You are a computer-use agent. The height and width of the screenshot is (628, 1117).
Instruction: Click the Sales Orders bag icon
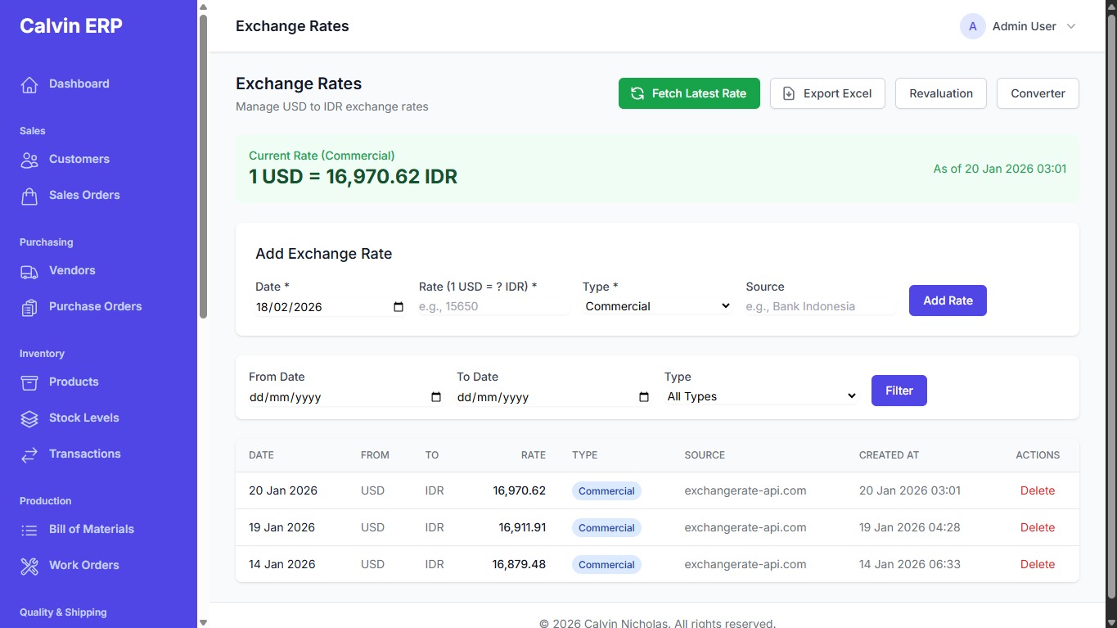(x=29, y=196)
